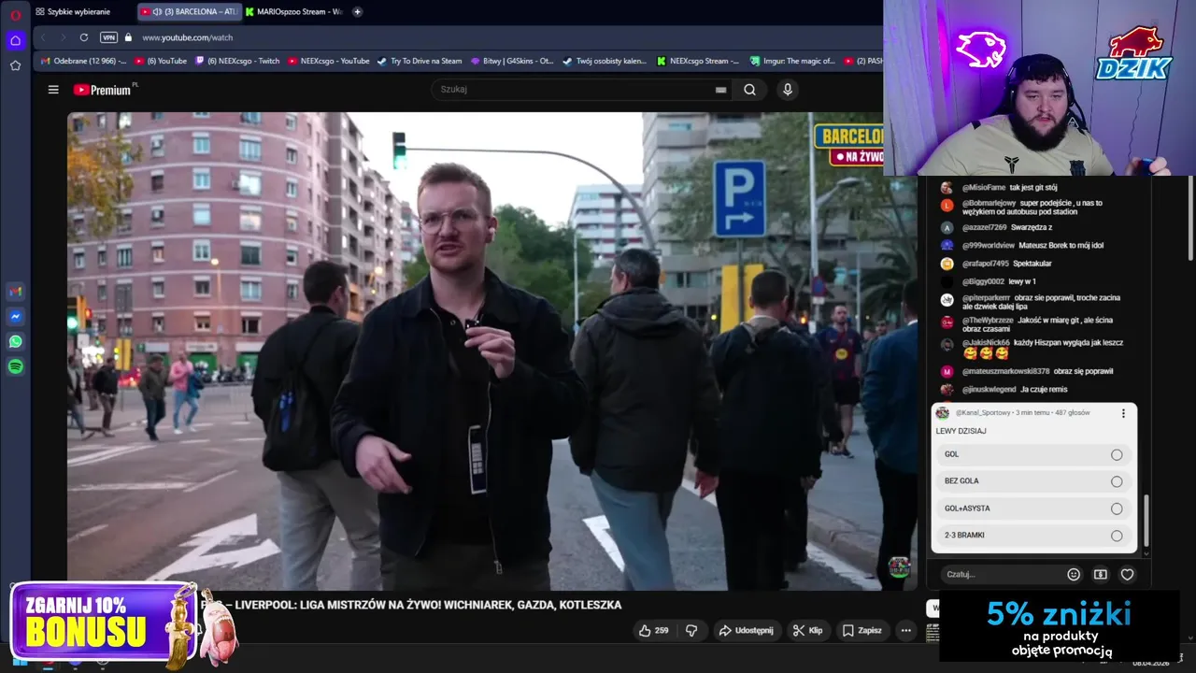This screenshot has height=673, width=1196.
Task: Start voice search with microphone
Action: (x=788, y=90)
